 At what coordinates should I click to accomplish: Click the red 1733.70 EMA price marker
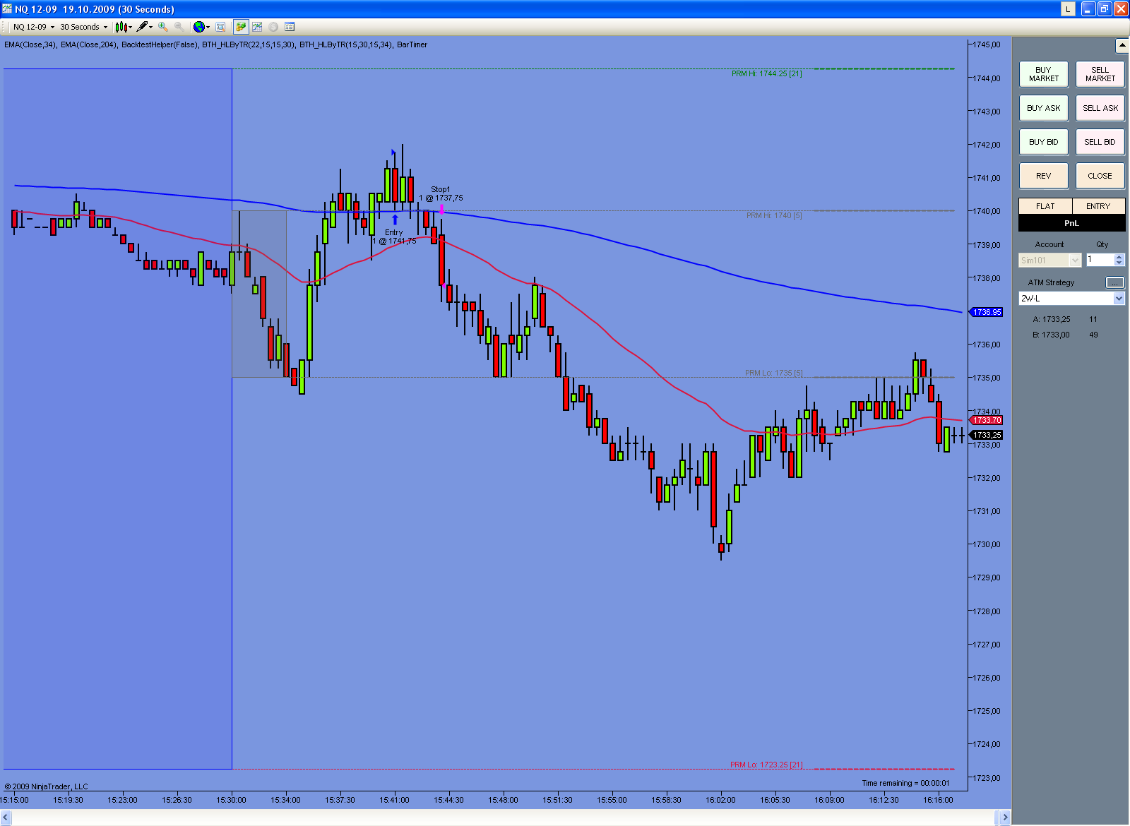pyautogui.click(x=987, y=420)
